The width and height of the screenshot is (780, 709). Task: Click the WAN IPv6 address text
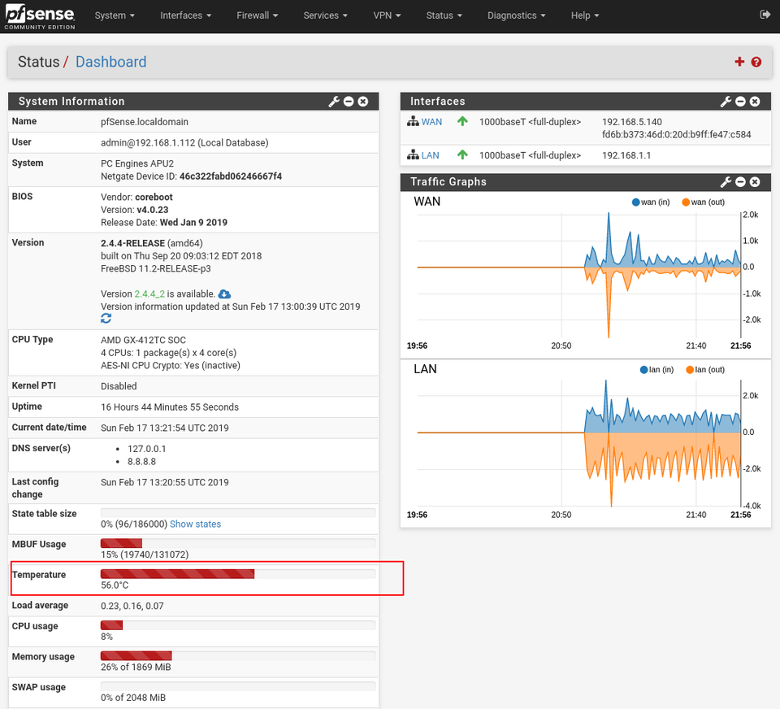click(677, 134)
